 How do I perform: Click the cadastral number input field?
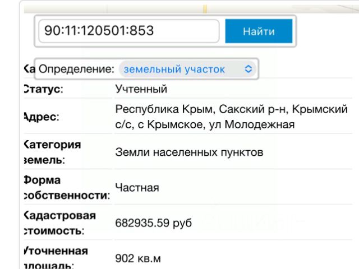click(x=128, y=31)
